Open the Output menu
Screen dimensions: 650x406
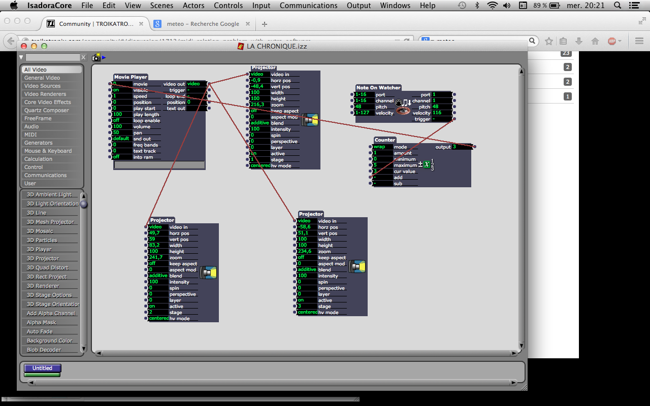click(359, 6)
